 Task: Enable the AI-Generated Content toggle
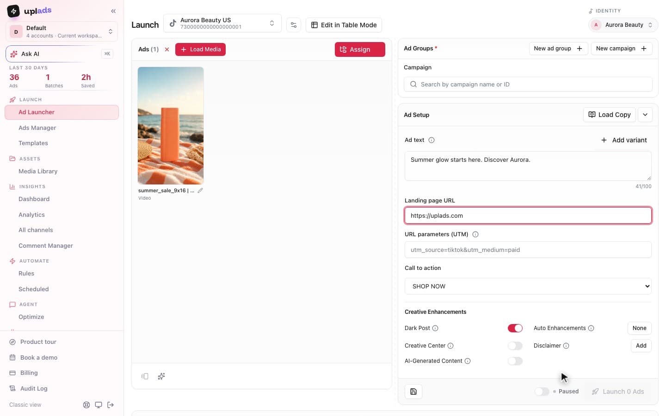pyautogui.click(x=515, y=361)
